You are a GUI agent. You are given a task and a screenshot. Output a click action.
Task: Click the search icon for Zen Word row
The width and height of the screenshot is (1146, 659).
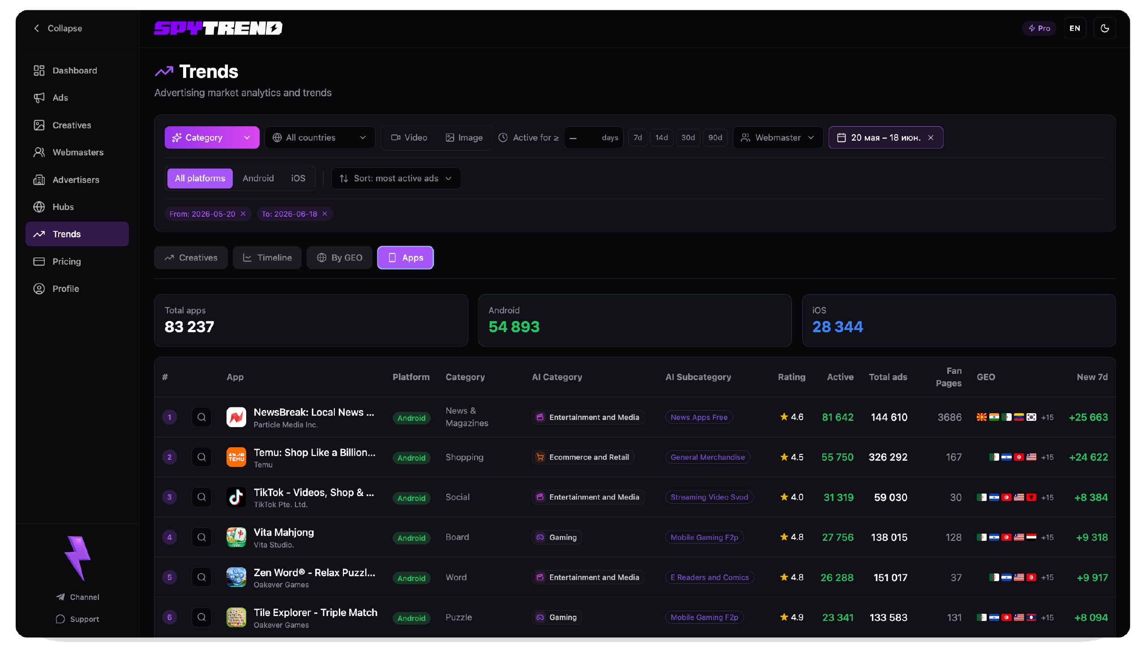(201, 577)
